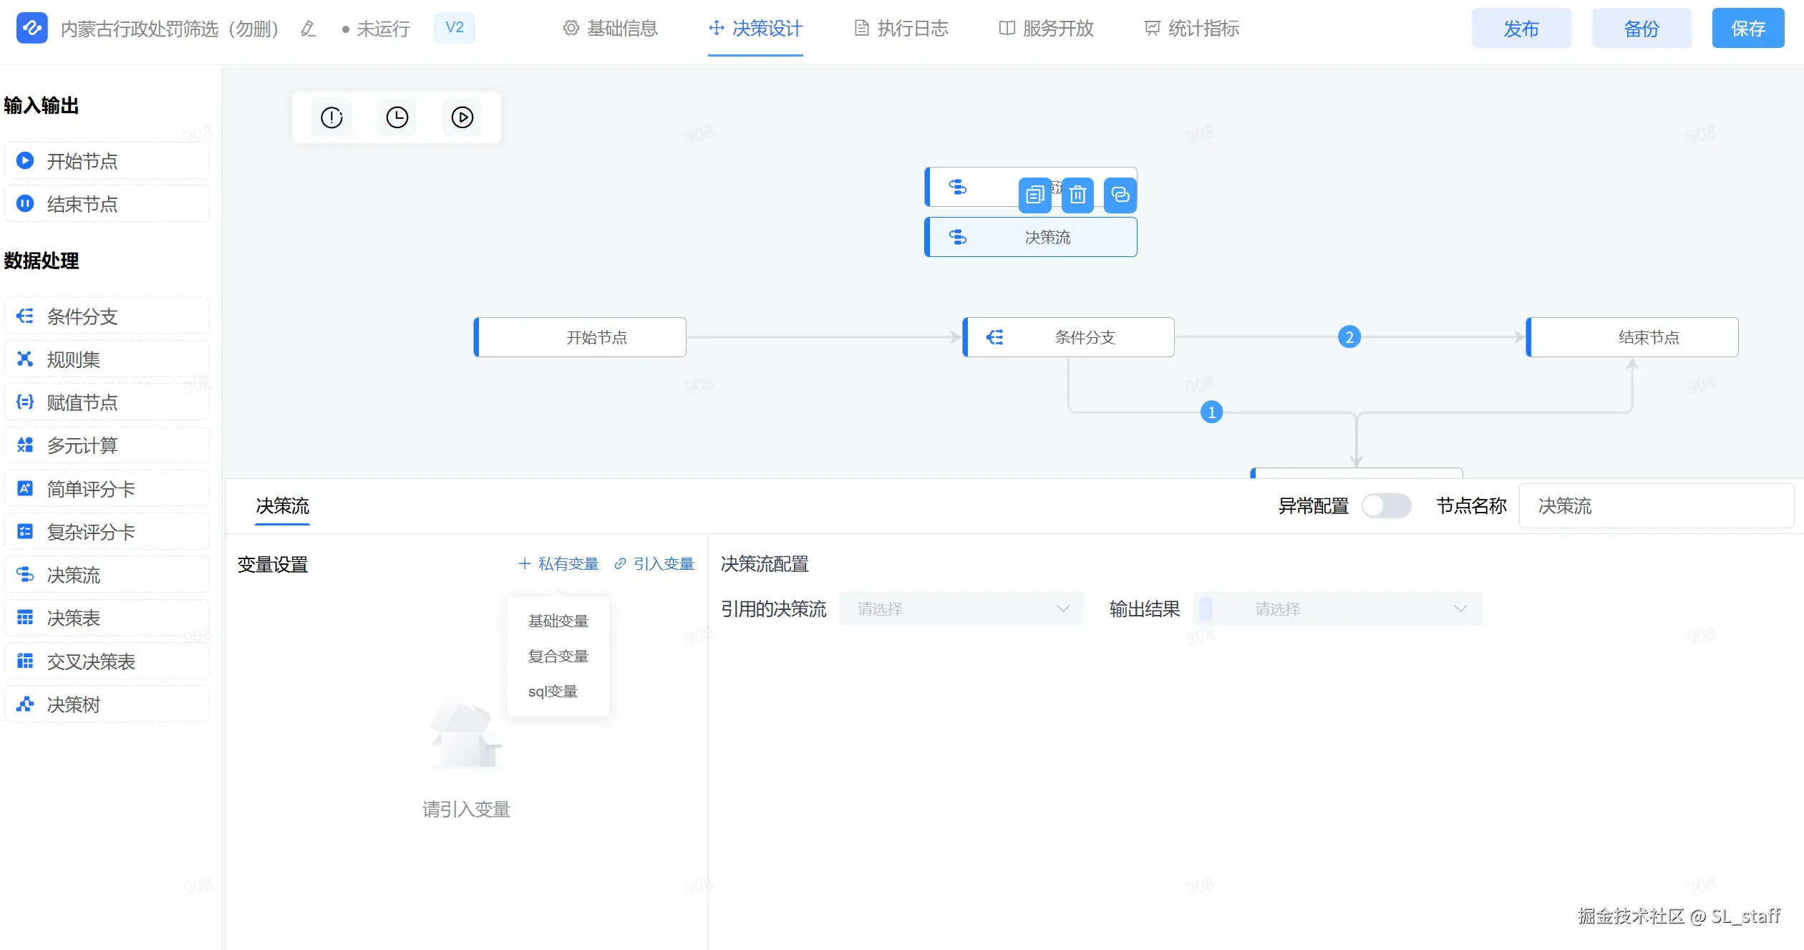Click the 发布 button
The height and width of the screenshot is (950, 1804).
click(1521, 29)
